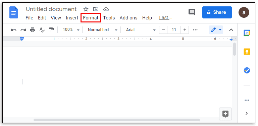Hide the menus with the up chevron
Viewport: 258px width, 126px height.
pos(231,30)
